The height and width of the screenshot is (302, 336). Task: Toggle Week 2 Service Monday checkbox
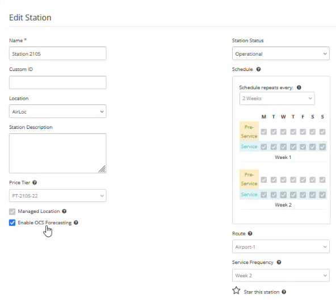pos(264,195)
